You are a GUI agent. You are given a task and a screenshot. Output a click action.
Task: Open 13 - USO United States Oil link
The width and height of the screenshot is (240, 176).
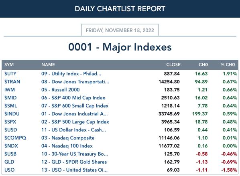tap(74, 170)
